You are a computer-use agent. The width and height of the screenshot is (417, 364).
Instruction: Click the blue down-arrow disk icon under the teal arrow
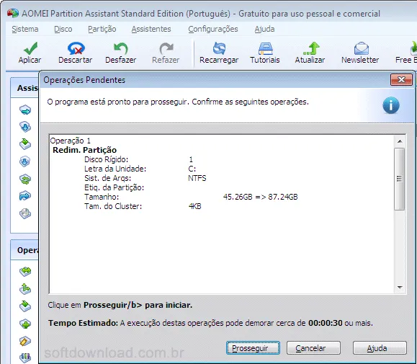(x=25, y=127)
